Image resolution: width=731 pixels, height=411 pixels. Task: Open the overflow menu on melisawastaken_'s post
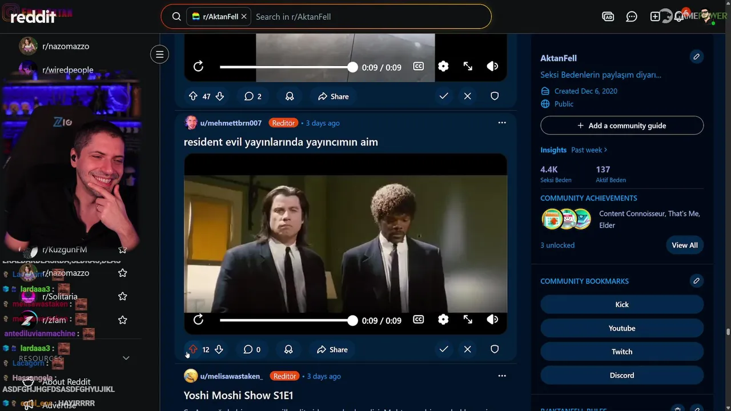coord(502,376)
